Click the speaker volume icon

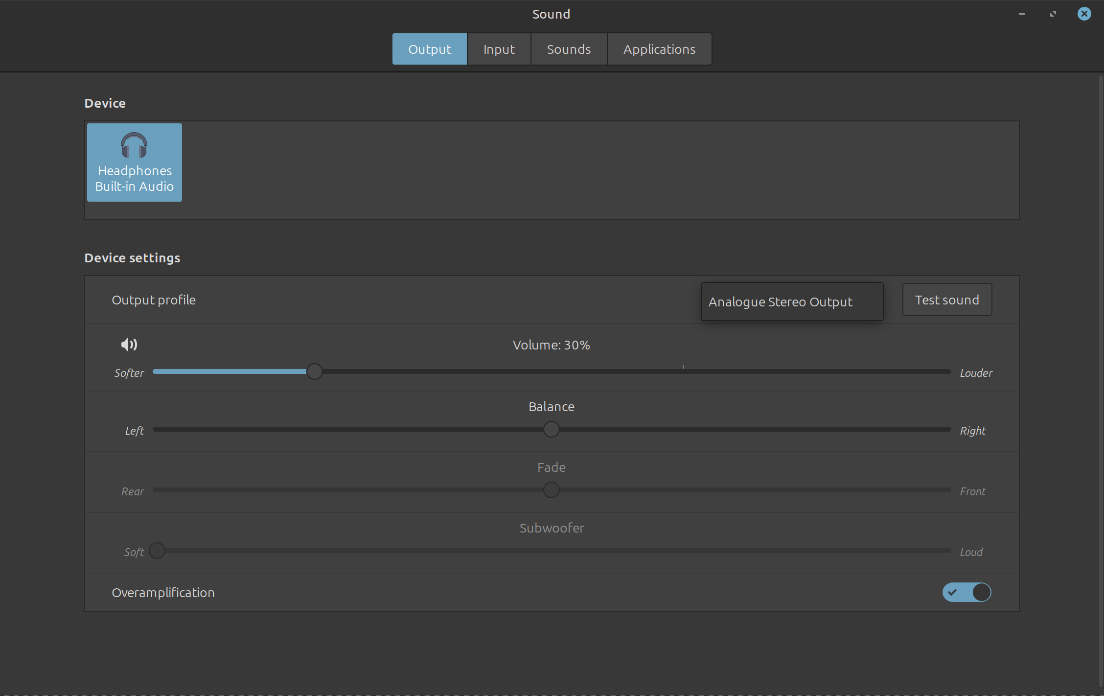click(x=129, y=345)
